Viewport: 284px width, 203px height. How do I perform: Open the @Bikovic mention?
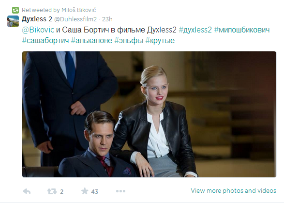38,30
